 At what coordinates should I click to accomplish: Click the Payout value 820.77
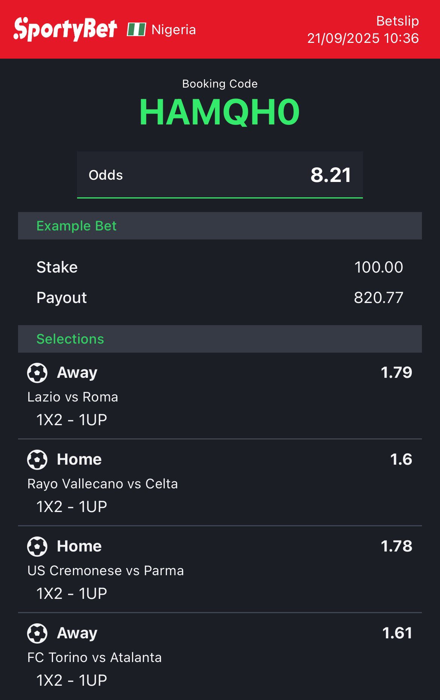(378, 298)
